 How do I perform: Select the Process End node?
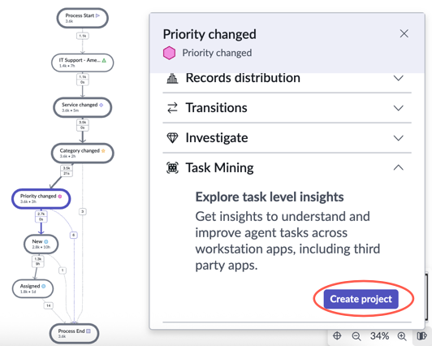coord(74,334)
